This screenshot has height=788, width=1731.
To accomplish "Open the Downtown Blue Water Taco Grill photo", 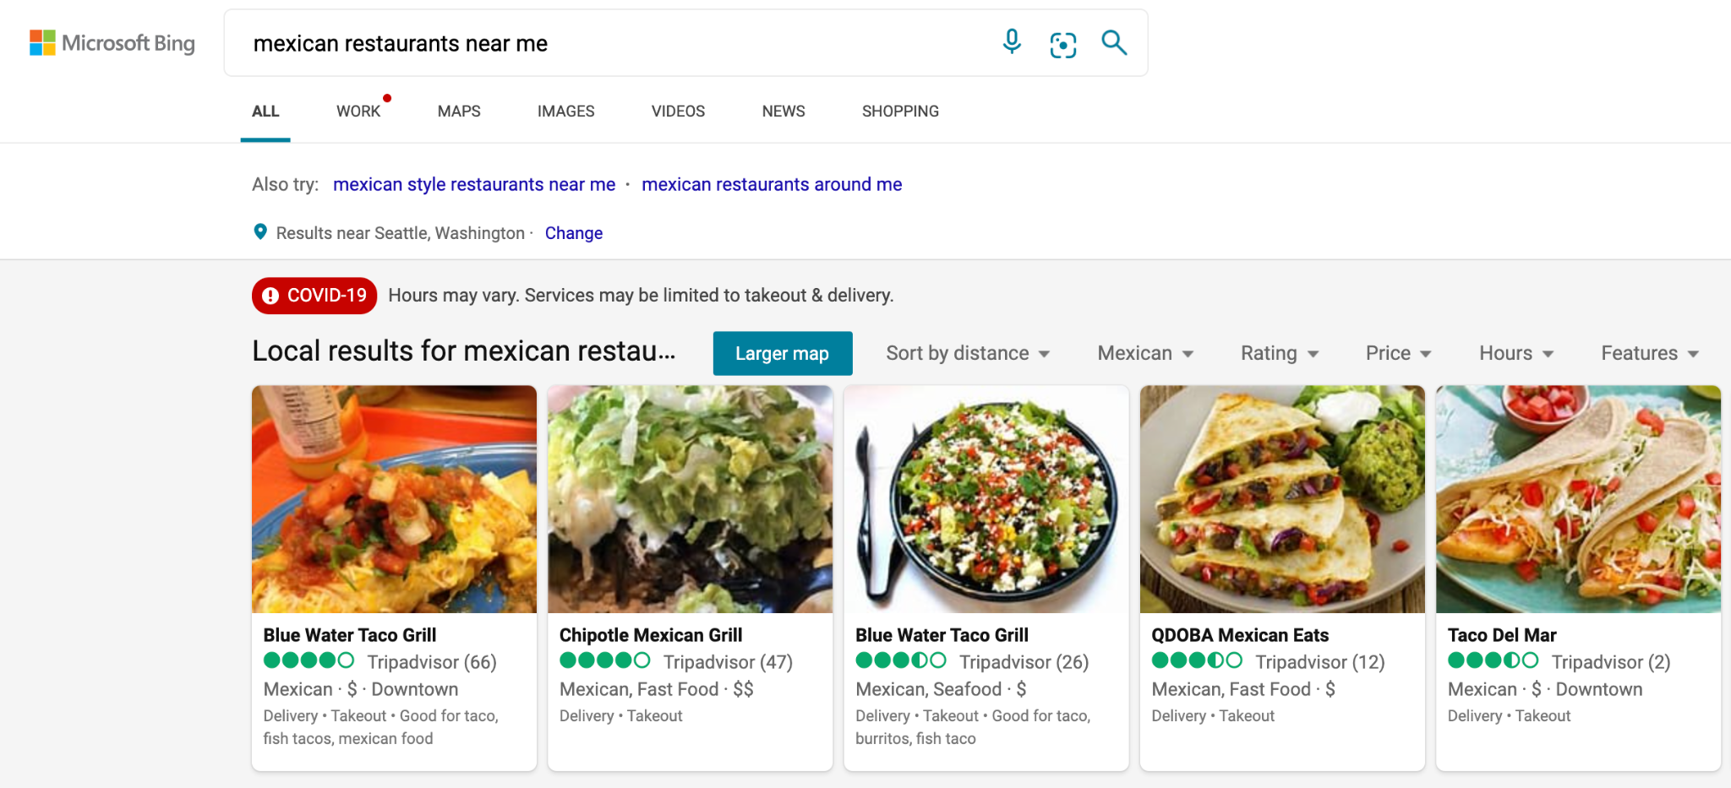I will (394, 499).
